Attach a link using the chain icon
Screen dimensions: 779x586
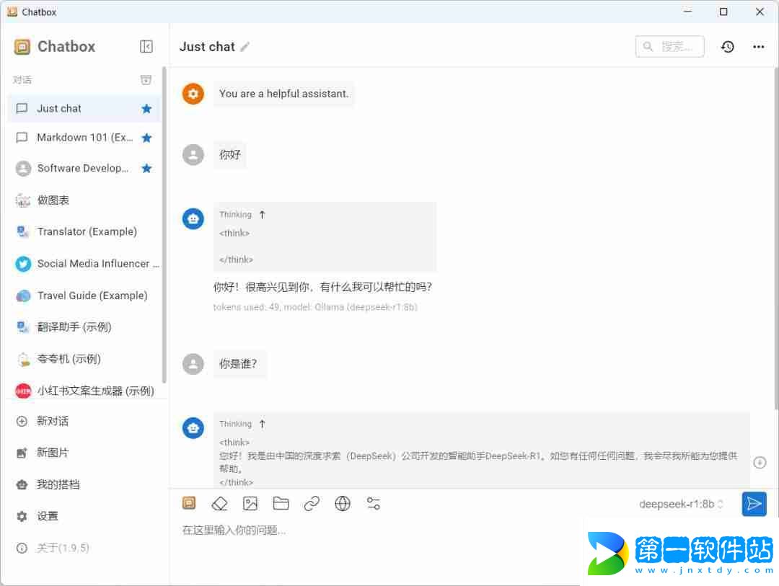coord(312,504)
